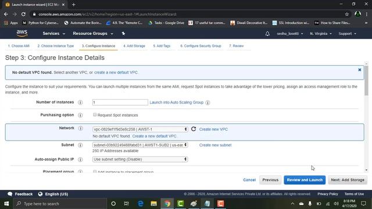Open N. Virginia region selector

coord(321,34)
